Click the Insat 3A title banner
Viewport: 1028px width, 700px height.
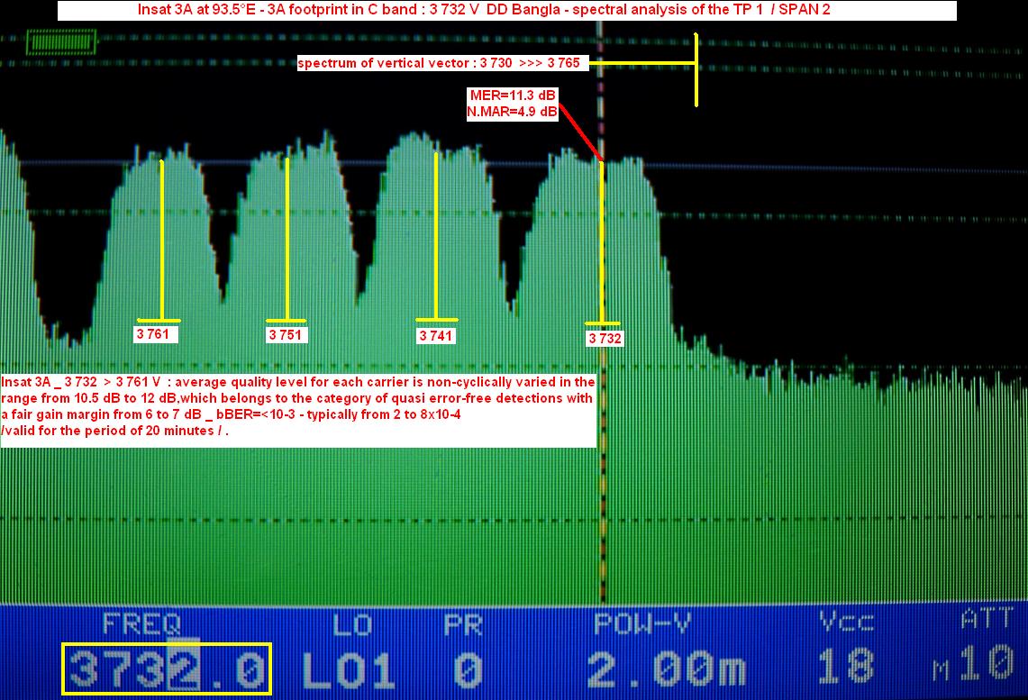point(507,11)
